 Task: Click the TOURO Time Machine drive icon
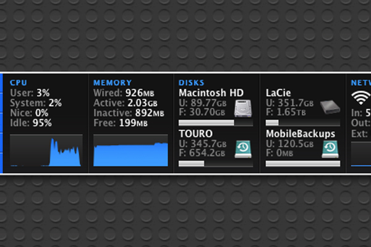click(243, 149)
